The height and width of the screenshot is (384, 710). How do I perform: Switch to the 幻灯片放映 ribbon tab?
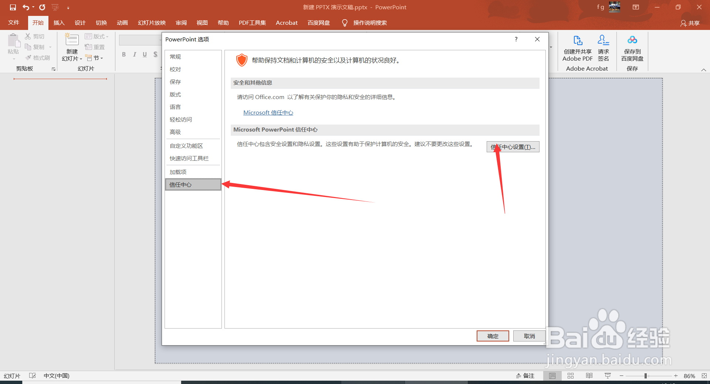[152, 23]
